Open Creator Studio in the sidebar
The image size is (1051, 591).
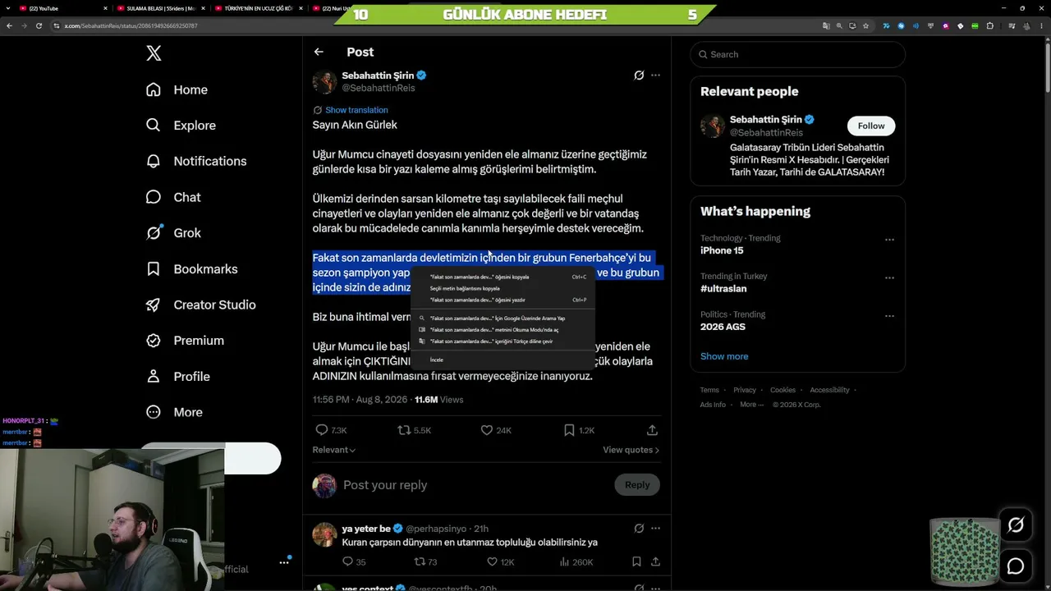[200, 305]
